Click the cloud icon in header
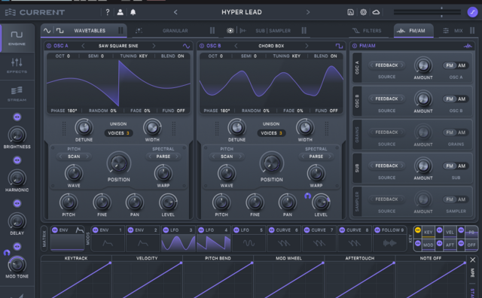 [376, 12]
